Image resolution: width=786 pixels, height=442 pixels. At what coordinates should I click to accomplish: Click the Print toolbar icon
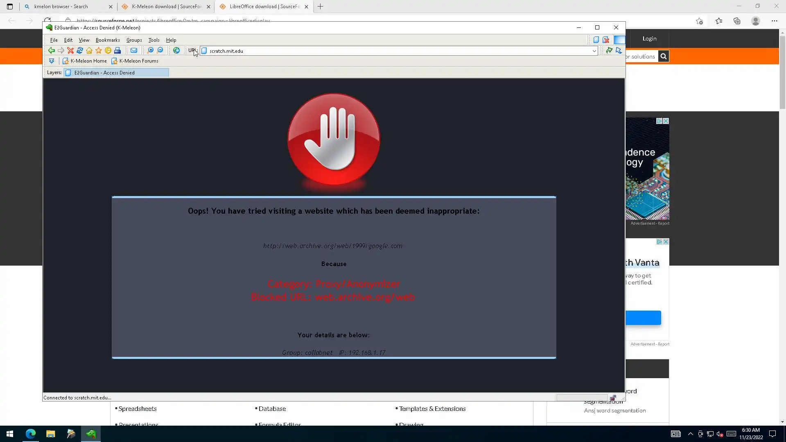pyautogui.click(x=117, y=50)
